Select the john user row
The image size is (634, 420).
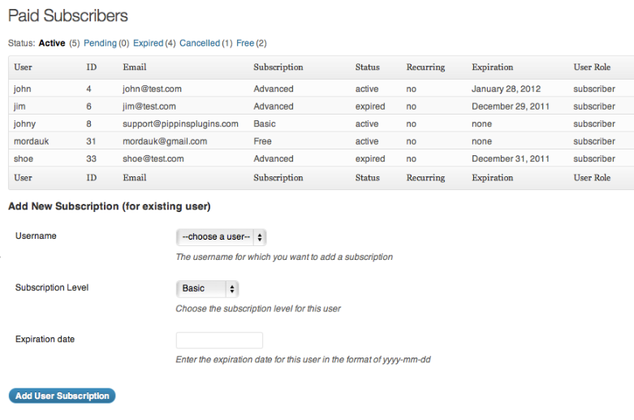[321, 89]
